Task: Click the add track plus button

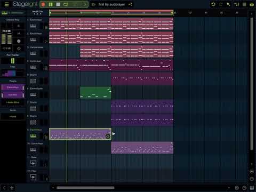Action: (12, 188)
